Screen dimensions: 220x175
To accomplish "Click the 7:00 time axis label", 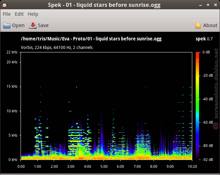I will pyautogui.click(x=137, y=166).
